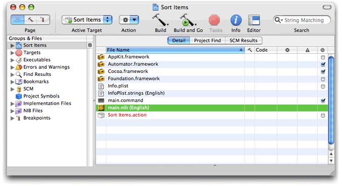Open the Active Target popup menu
342x186 pixels.
[87, 20]
